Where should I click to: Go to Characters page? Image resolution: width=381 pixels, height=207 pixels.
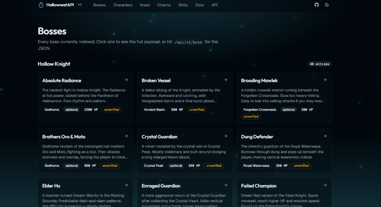(123, 5)
